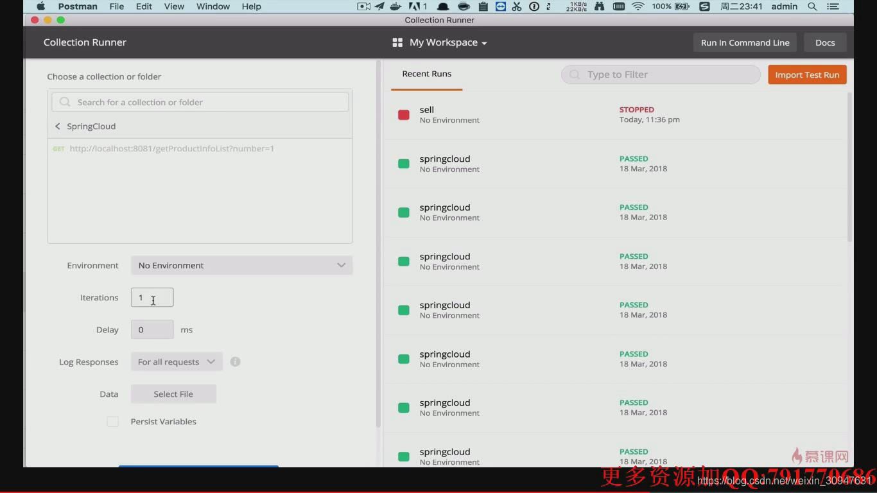
Task: Click the Today, 11:36 pm timestamp
Action: (650, 119)
